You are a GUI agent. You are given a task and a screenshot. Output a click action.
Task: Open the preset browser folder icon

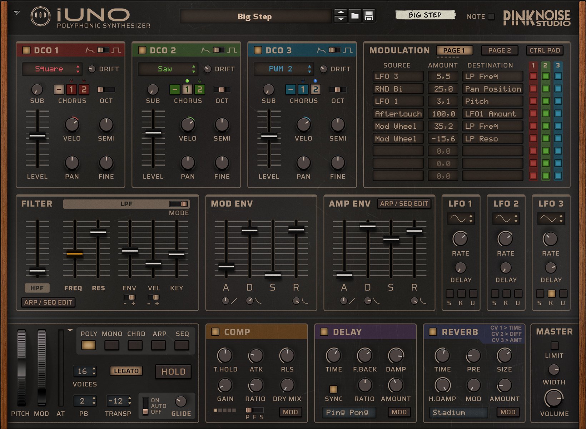pos(356,16)
